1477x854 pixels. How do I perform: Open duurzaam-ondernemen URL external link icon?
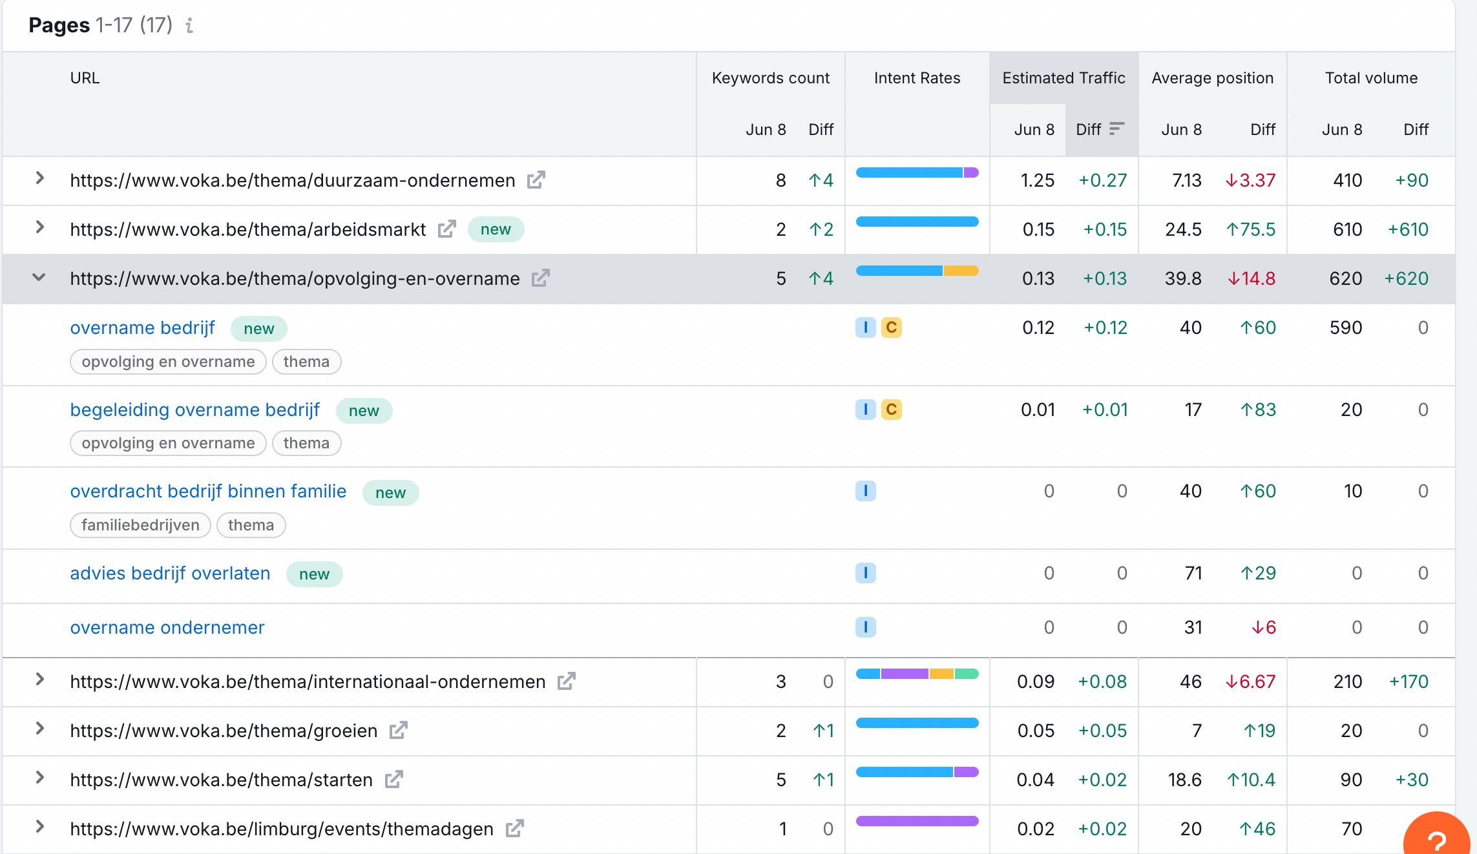click(536, 180)
